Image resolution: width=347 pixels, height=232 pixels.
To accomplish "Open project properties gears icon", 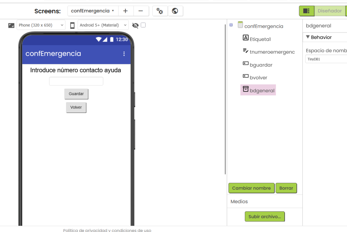I will click(160, 11).
